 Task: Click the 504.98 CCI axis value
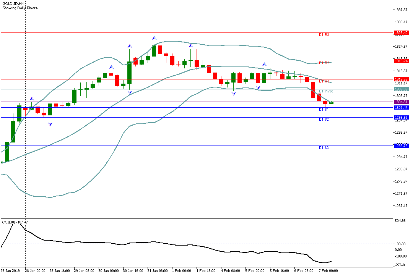tap(400, 220)
